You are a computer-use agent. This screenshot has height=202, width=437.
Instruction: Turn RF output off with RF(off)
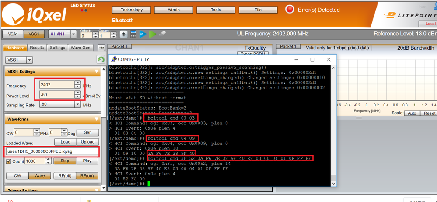pyautogui.click(x=65, y=175)
